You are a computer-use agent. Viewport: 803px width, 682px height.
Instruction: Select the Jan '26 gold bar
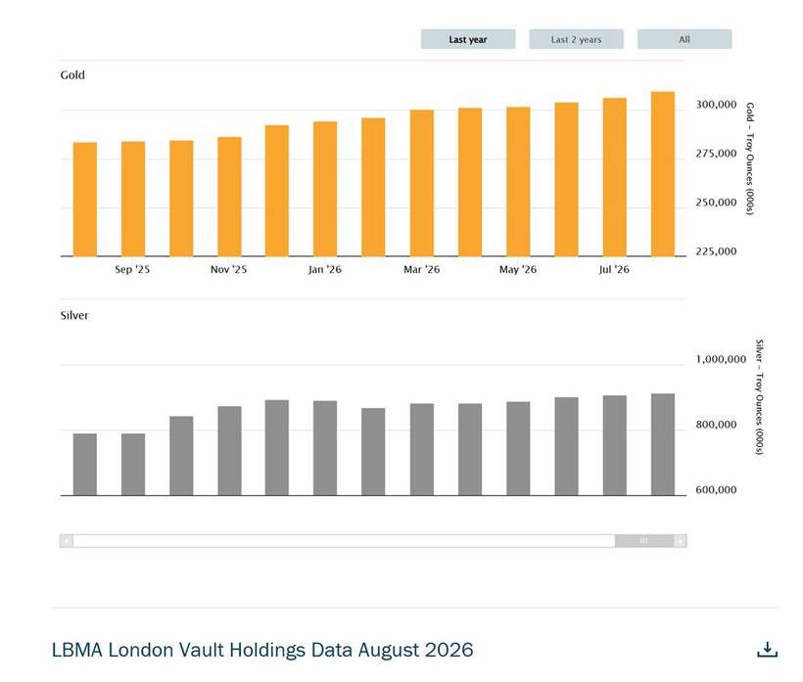(325, 189)
